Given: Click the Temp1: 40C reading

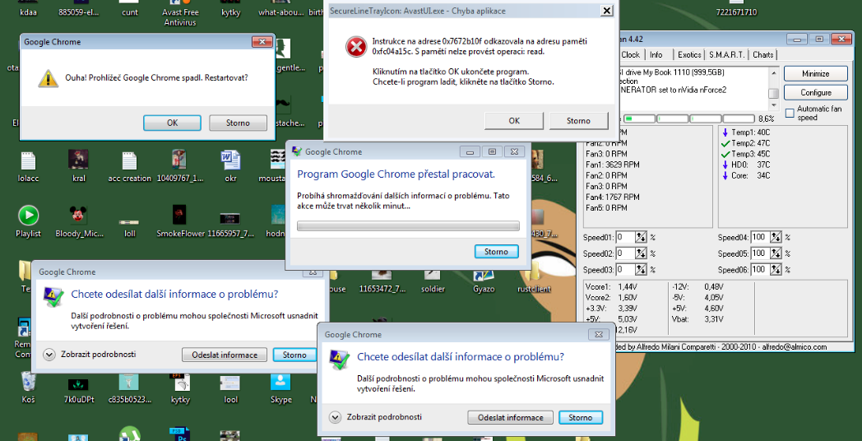Looking at the screenshot, I should pyautogui.click(x=745, y=132).
